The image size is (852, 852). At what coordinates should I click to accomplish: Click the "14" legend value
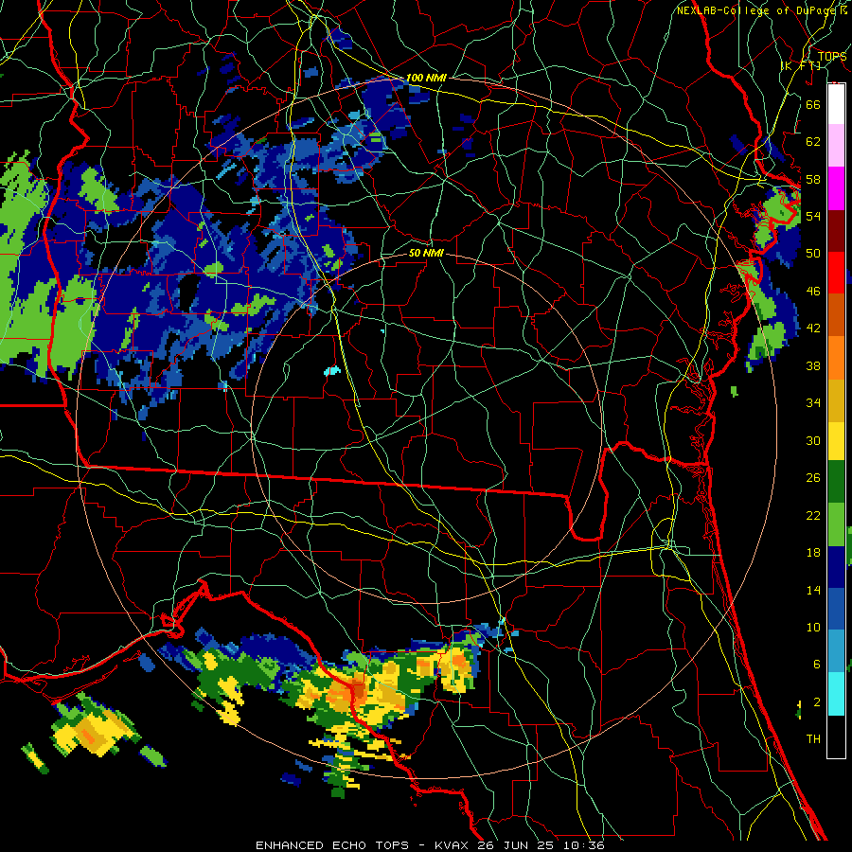[x=813, y=590]
